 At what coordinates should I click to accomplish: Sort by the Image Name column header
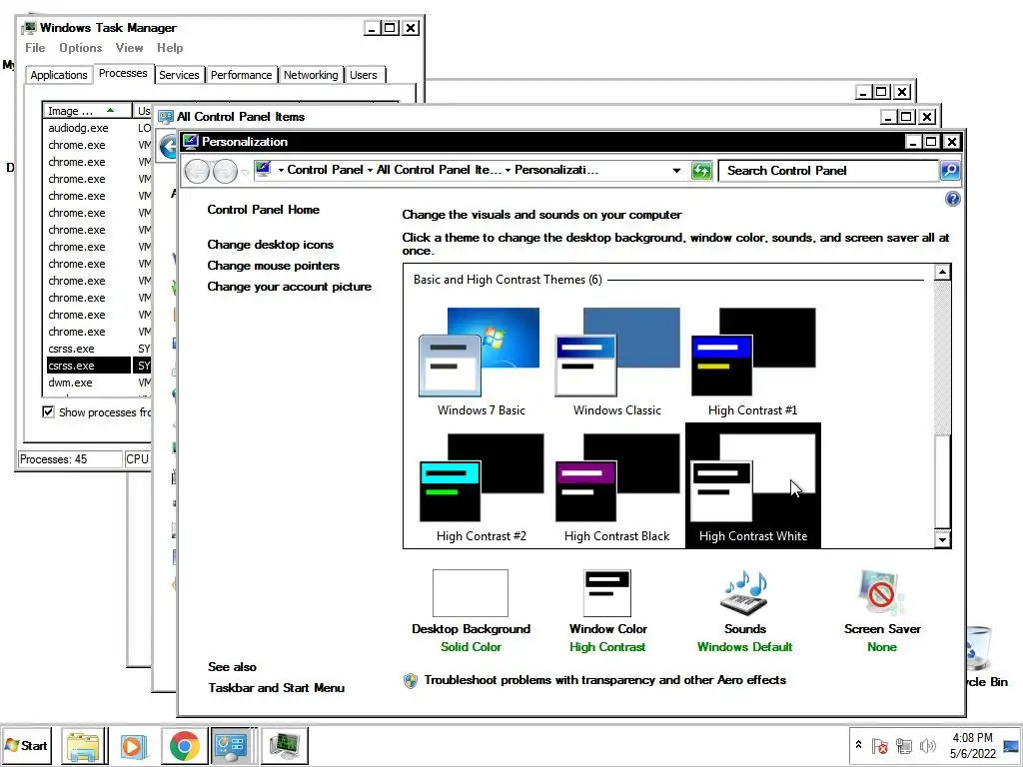[88, 111]
